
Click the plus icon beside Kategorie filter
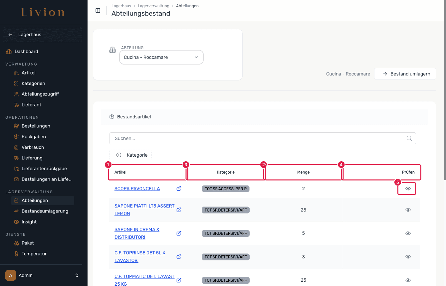pyautogui.click(x=119, y=155)
